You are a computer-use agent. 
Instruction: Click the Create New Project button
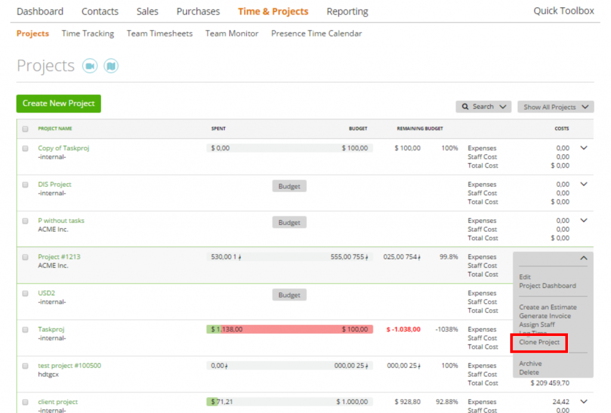[x=58, y=103]
